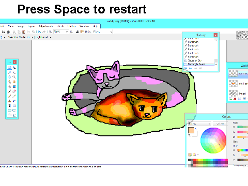Image resolution: width=248 pixels, height=186 pixels.
Task: Open the Selection Mode dropdown
Action: pyautogui.click(x=33, y=37)
